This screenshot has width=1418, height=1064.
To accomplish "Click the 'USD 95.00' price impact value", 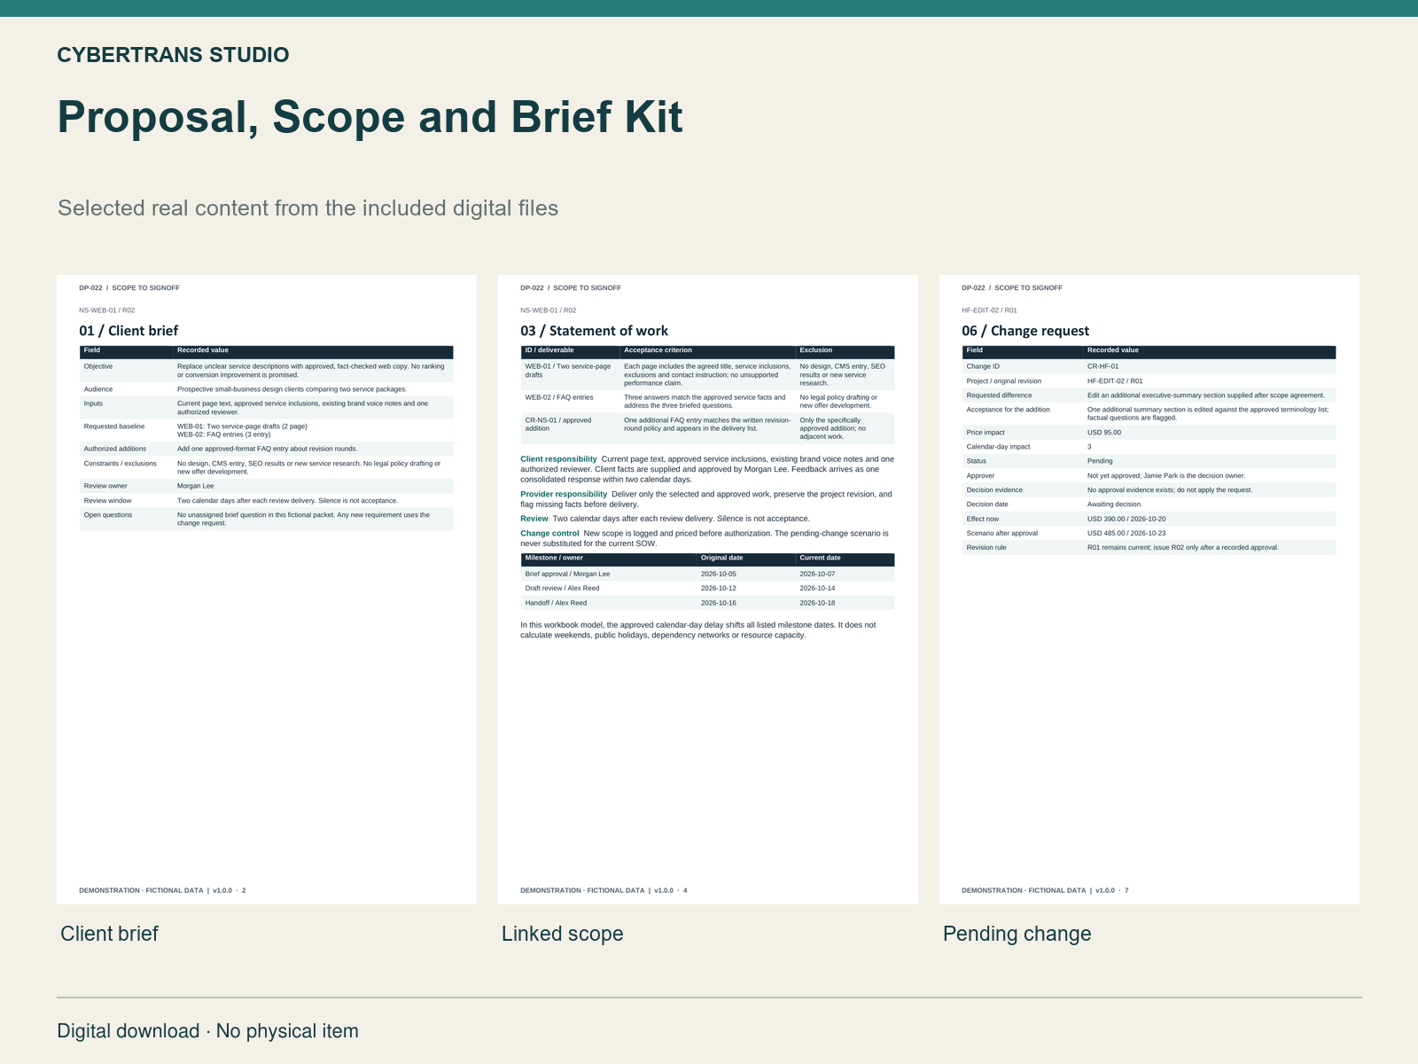I will (1104, 433).
